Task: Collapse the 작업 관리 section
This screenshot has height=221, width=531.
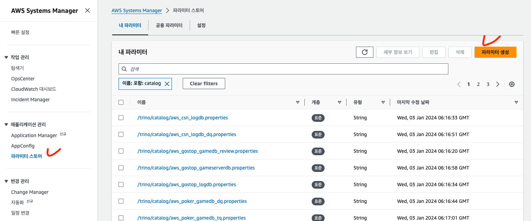Action: click(x=6, y=57)
